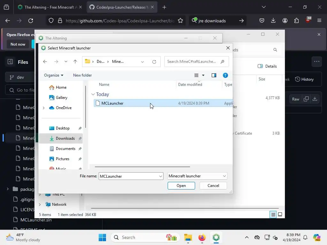Change the view layout icon

196,75
